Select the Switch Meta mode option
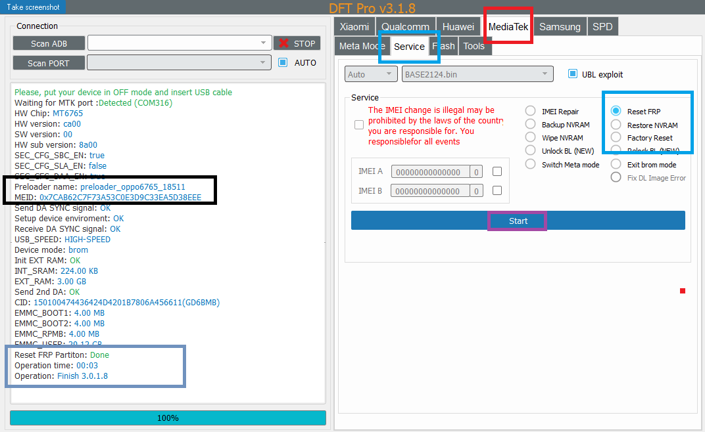This screenshot has height=432, width=705. click(x=531, y=164)
